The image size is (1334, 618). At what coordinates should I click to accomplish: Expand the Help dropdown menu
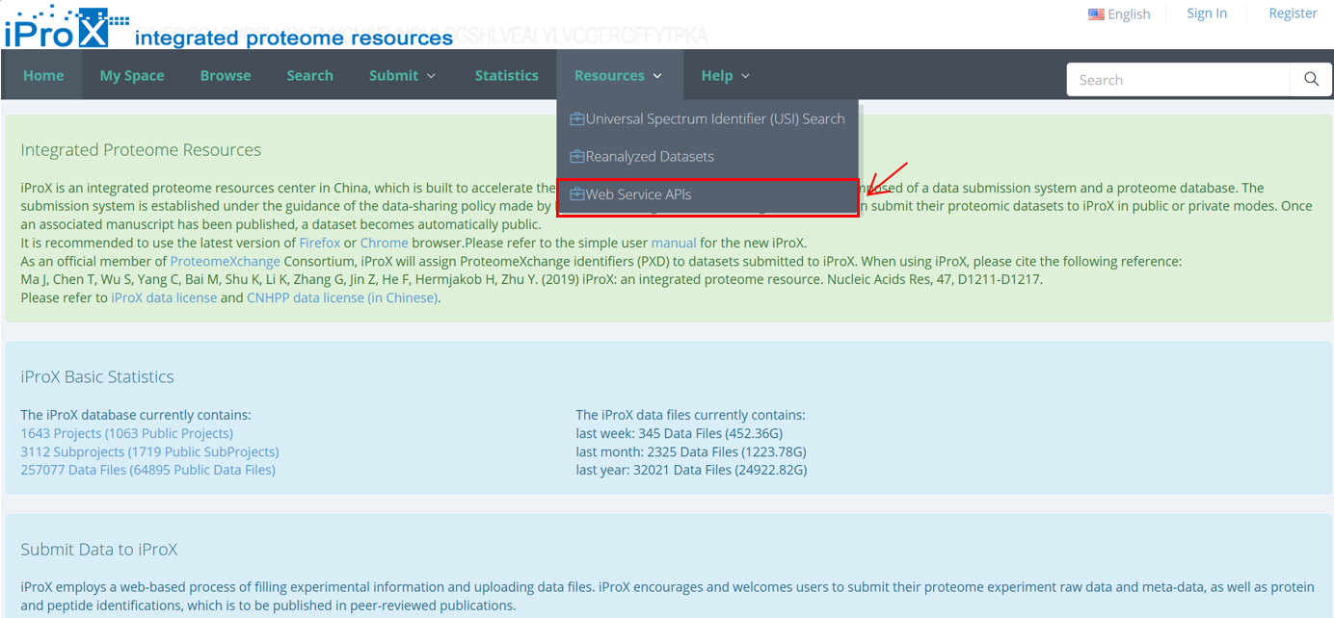pyautogui.click(x=725, y=76)
